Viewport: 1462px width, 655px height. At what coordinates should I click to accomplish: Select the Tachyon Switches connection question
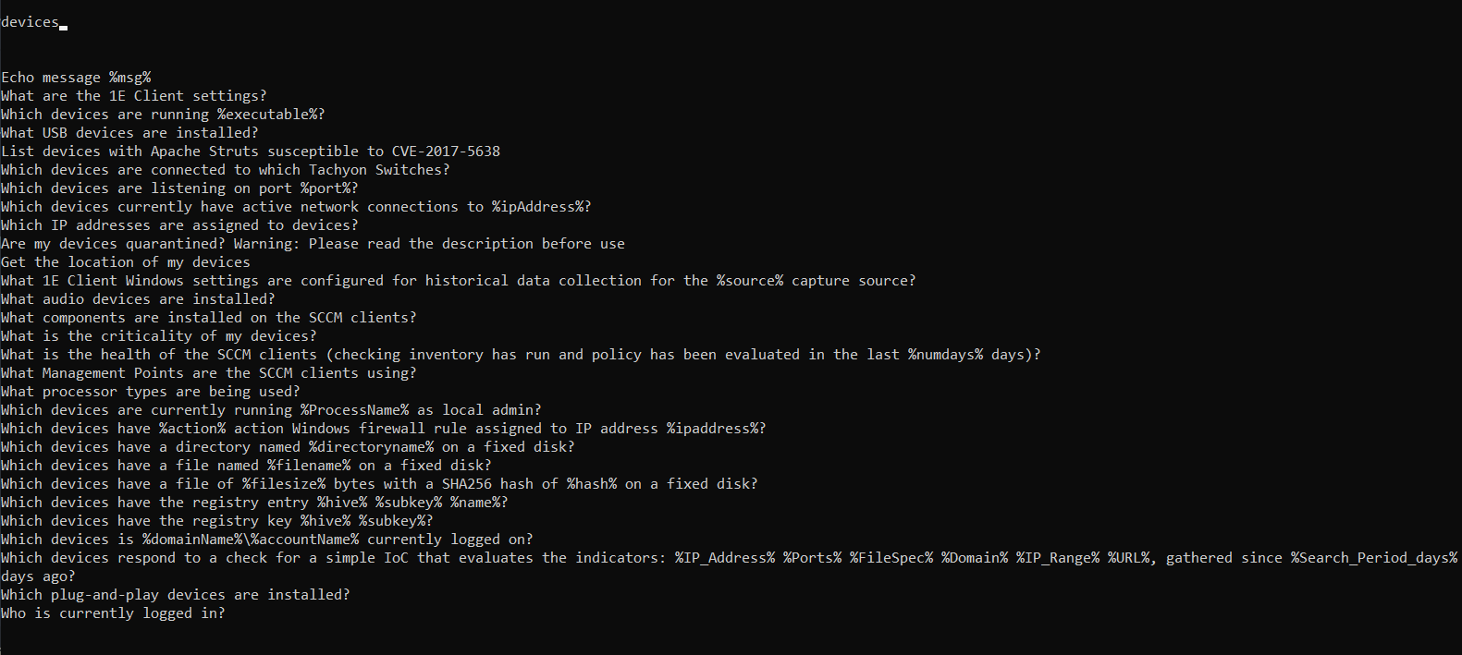225,170
